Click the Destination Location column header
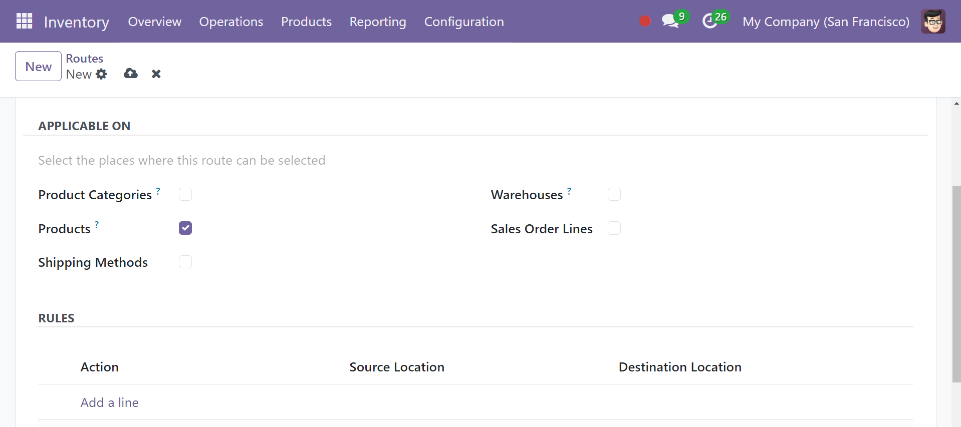Image resolution: width=961 pixels, height=427 pixels. pos(680,367)
